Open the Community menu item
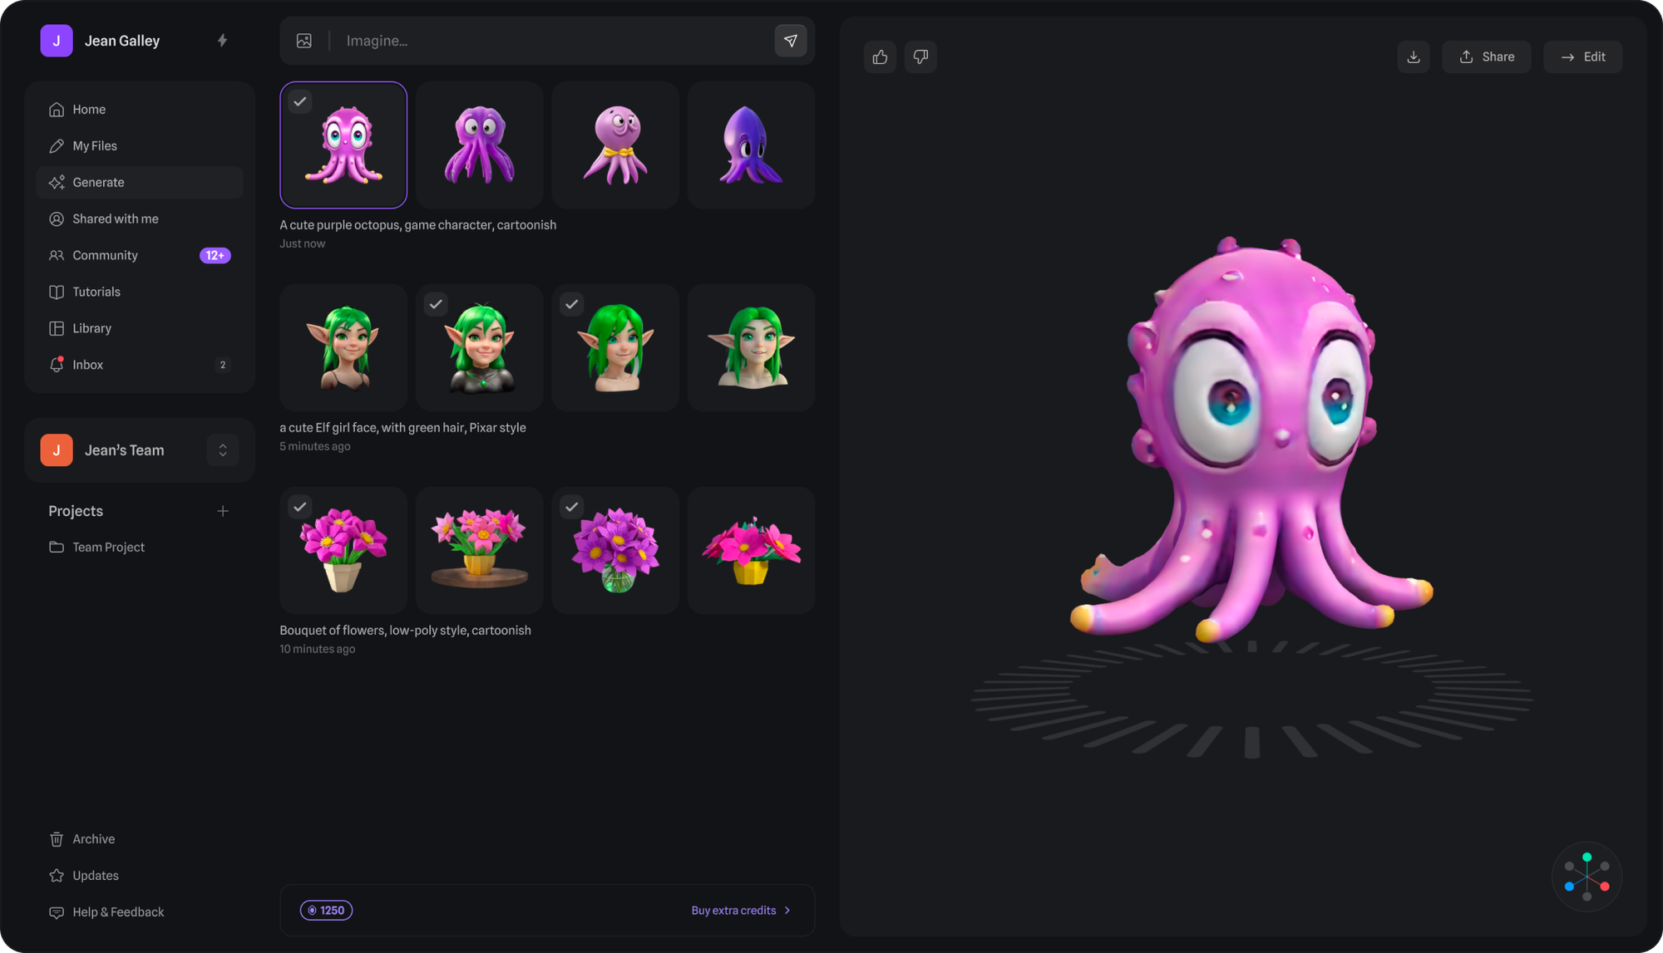The width and height of the screenshot is (1663, 953). coord(105,255)
